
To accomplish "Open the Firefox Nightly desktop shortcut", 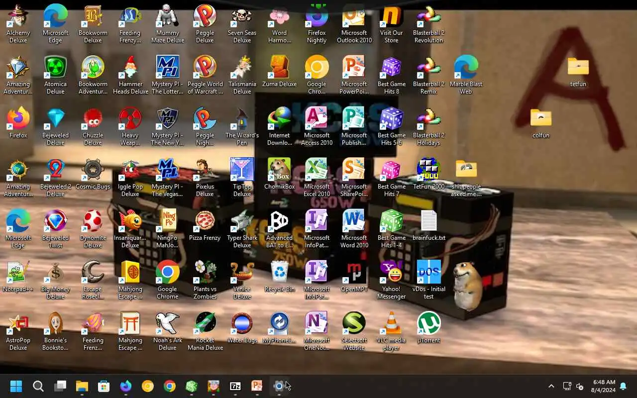I will click(x=317, y=24).
